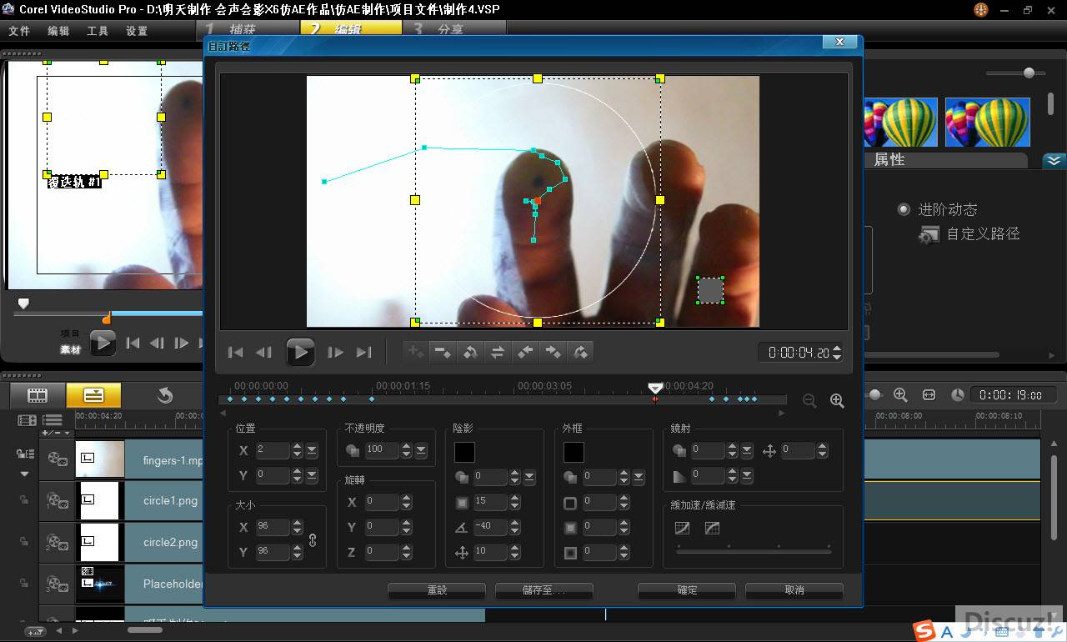Pick the shadow color swatch
Screen dimensions: 1067x642
click(464, 452)
